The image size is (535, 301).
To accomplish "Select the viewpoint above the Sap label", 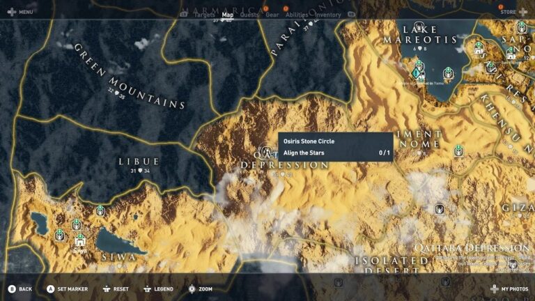I will (521, 27).
